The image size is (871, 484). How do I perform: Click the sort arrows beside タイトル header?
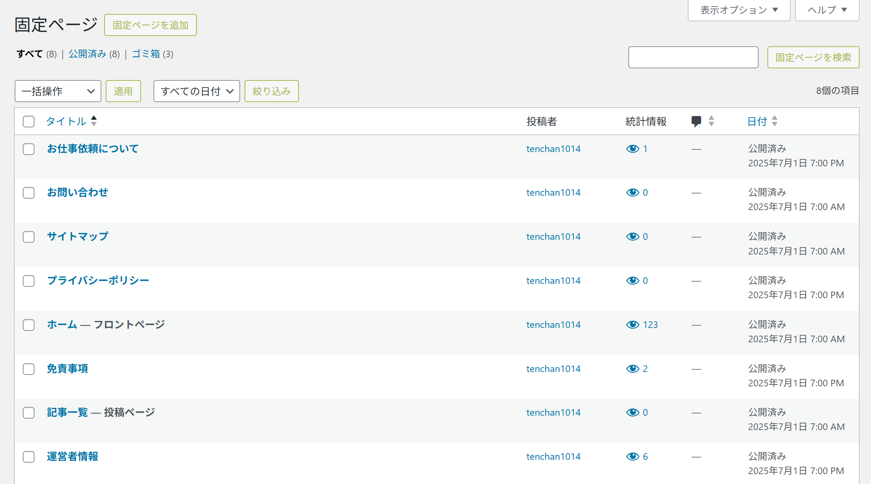(x=94, y=121)
